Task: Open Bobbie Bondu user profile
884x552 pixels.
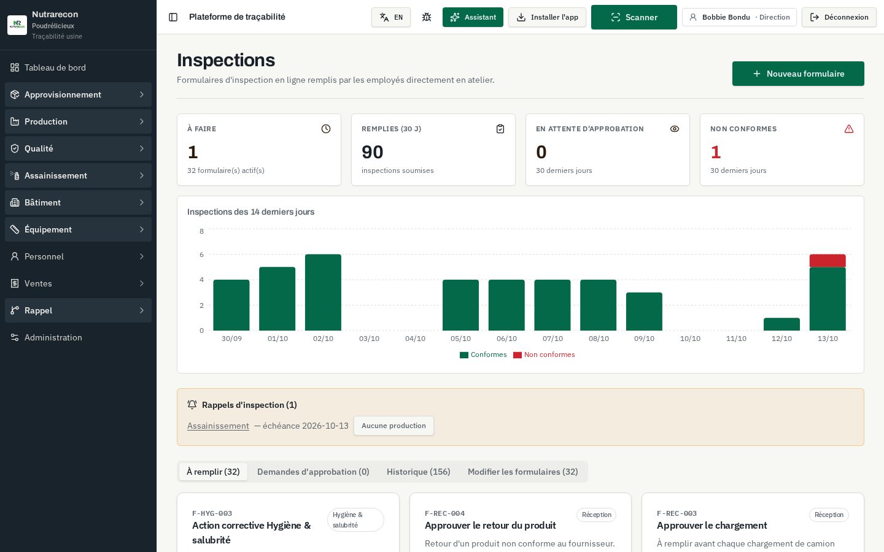Action: [739, 17]
